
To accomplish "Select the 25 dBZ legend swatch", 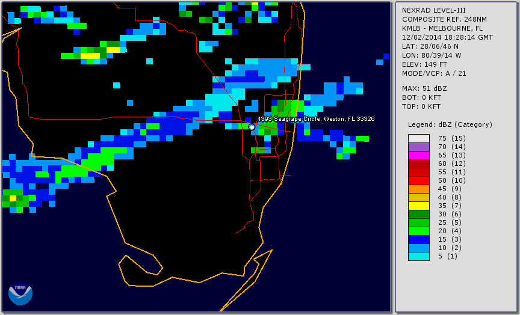I will (x=419, y=222).
